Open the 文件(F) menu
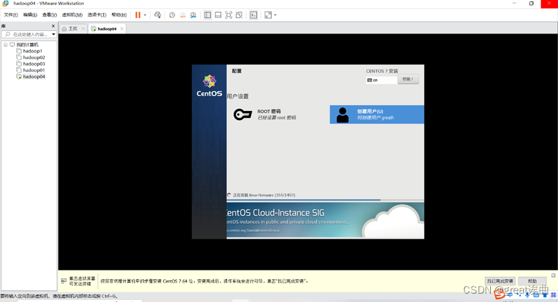This screenshot has width=558, height=302. click(x=11, y=15)
